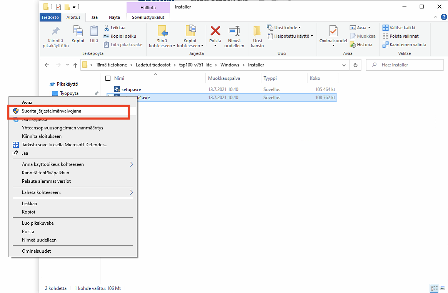
Task: Expand the Uusi kohde dropdown
Action: click(x=284, y=28)
